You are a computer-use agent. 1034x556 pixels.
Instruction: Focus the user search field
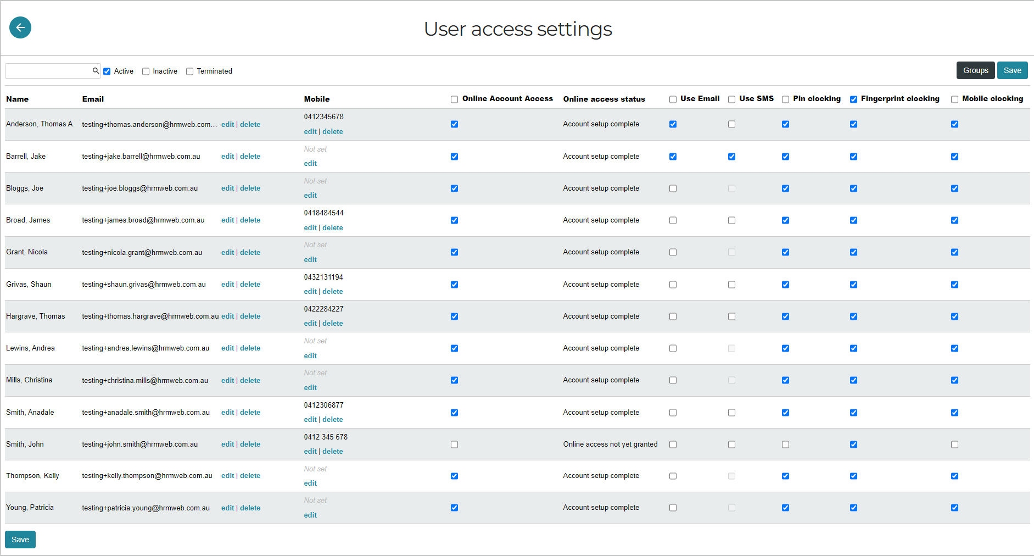click(x=53, y=71)
